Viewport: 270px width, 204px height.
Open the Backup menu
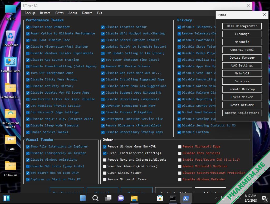tap(30, 13)
